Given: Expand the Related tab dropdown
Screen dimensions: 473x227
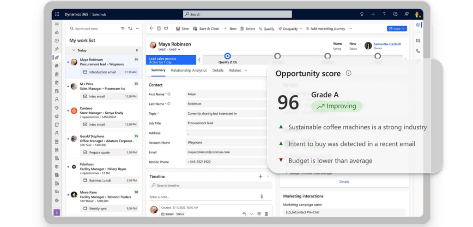Looking at the screenshot, I should point(246,70).
